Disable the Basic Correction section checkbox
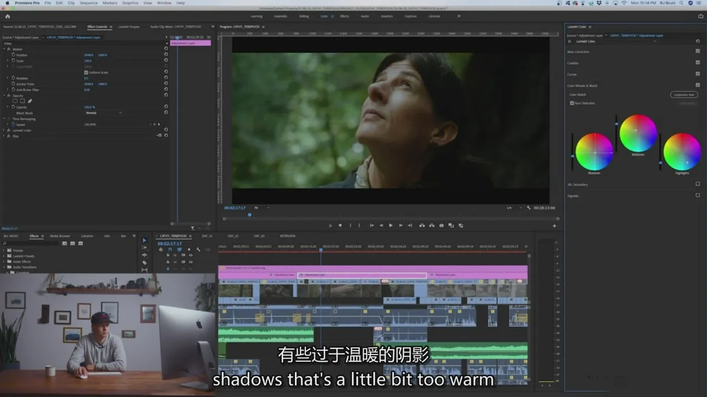The height and width of the screenshot is (397, 707). pyautogui.click(x=698, y=51)
